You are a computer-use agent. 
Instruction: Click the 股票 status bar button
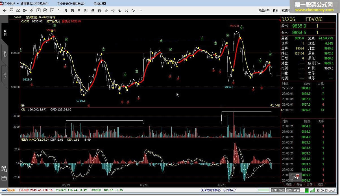click(289, 190)
